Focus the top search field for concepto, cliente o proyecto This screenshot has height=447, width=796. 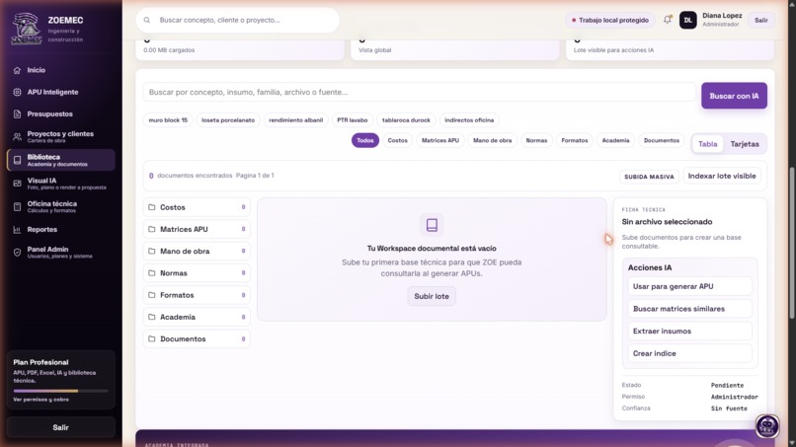pyautogui.click(x=238, y=21)
